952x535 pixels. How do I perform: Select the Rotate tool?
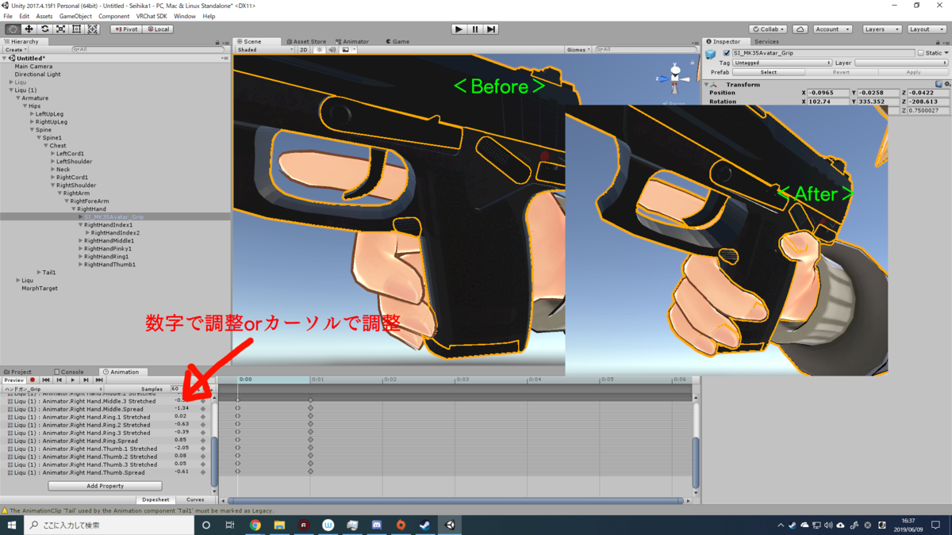44,29
